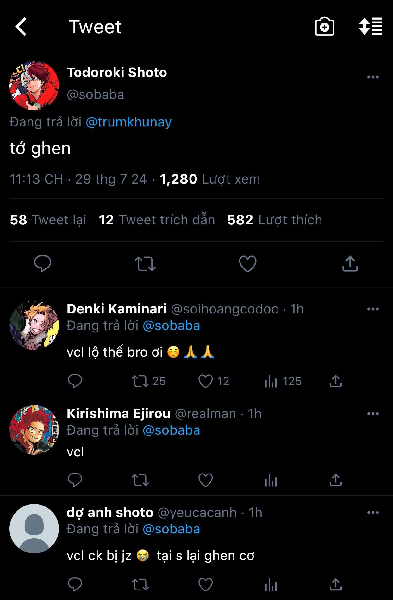Viewport: 393px width, 600px height.
Task: Retweet Todoroki Shoto's main tweet
Action: [145, 264]
